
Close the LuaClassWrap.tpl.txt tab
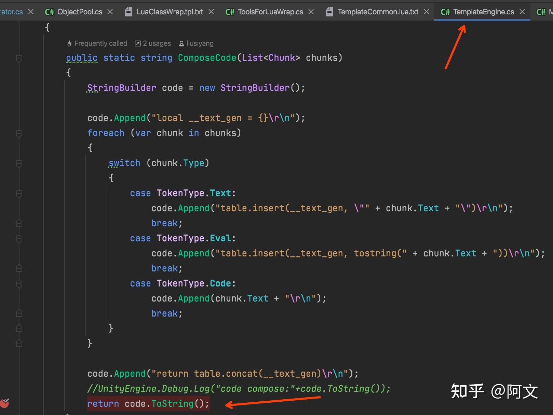(x=211, y=12)
